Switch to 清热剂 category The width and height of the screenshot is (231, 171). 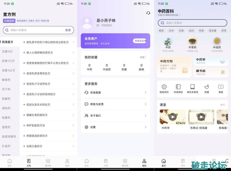click(6, 108)
